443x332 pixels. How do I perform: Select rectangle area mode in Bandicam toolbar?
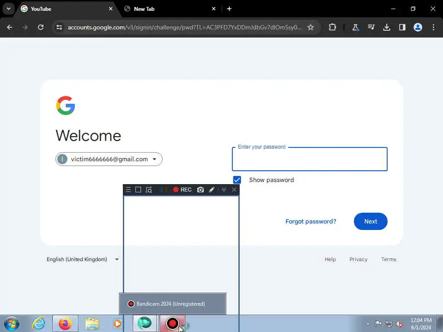[x=138, y=190]
